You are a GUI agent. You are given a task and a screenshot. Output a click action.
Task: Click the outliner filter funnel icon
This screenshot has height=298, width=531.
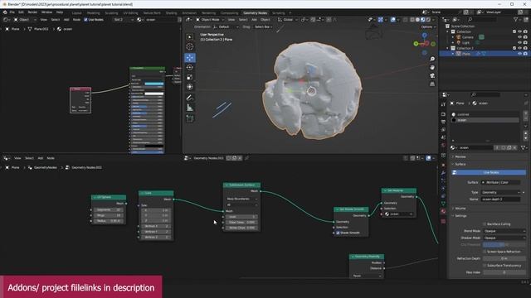click(516, 20)
